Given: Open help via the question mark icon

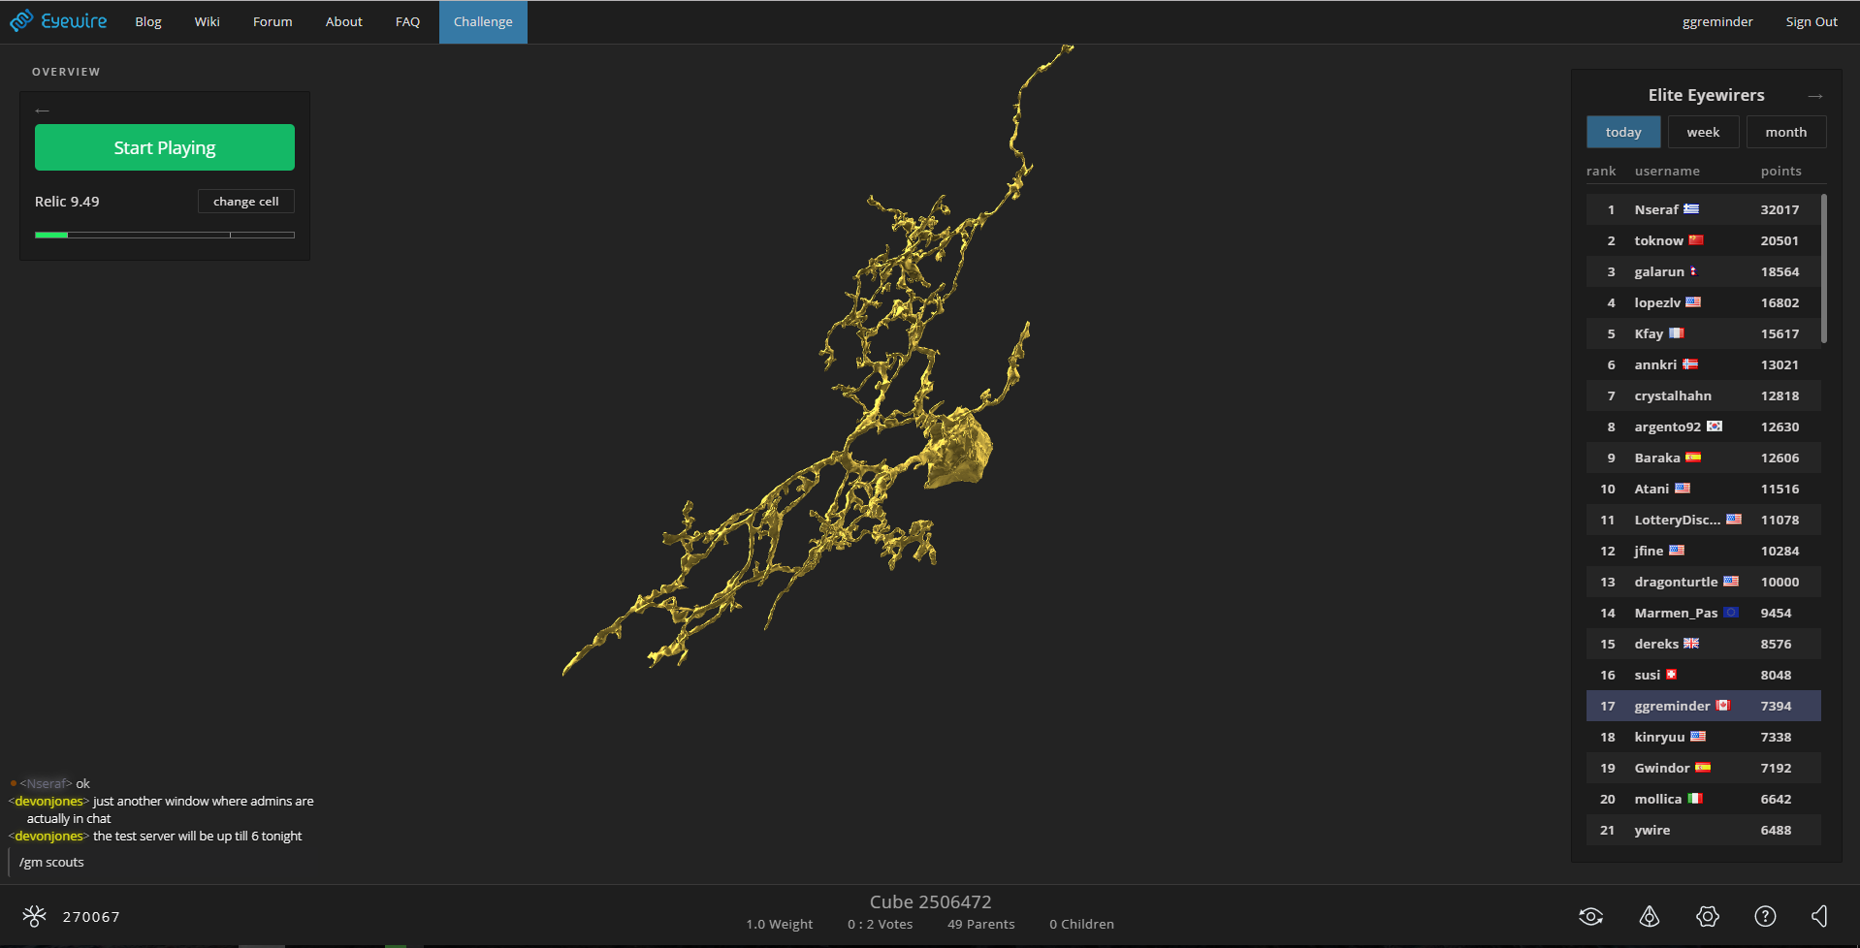Looking at the screenshot, I should click(x=1765, y=916).
